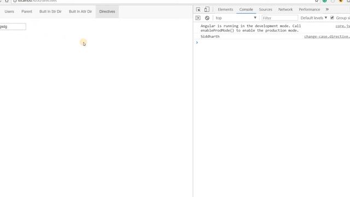Toggle the device toolbar icon
This screenshot has height=197, width=350.
coord(207,9)
